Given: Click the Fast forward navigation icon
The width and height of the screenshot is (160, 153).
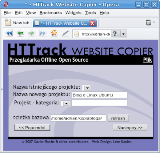Looking at the screenshot, I should [x=43, y=33].
